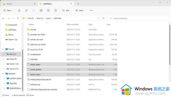Expand the Data (D:) tree node

point(4,59)
